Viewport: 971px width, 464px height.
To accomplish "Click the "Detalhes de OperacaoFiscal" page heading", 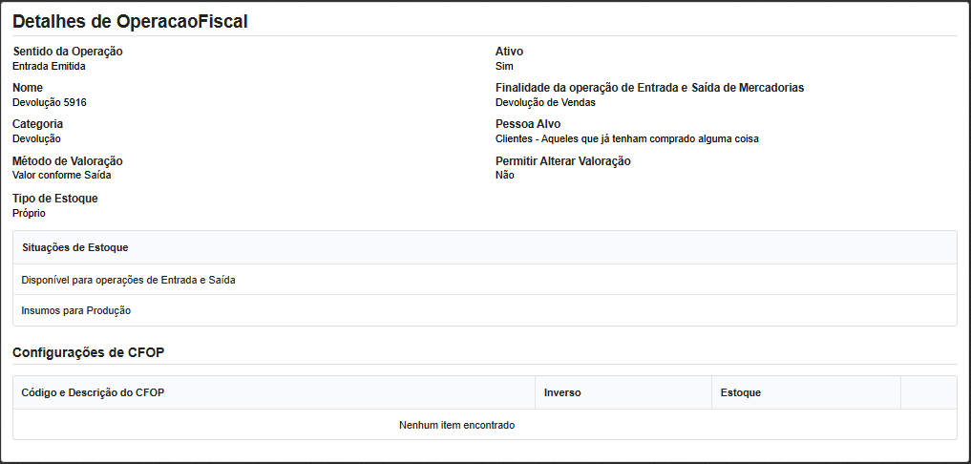I will click(x=130, y=22).
